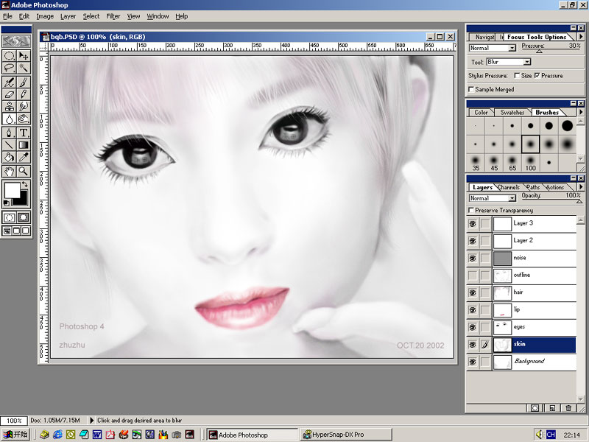Select the Type tool
This screenshot has width=589, height=442.
coord(24,133)
